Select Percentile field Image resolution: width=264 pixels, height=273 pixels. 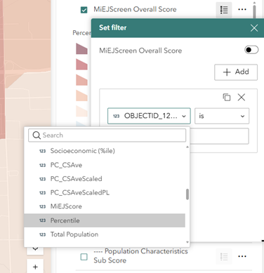point(105,220)
